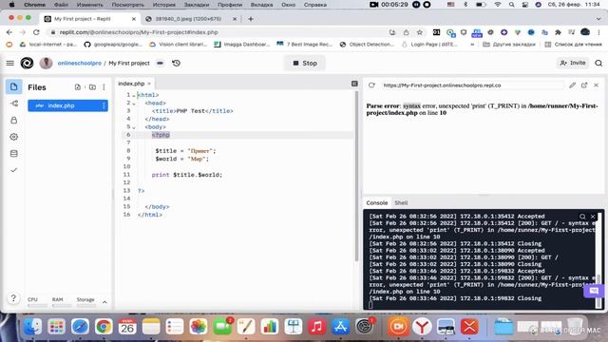
Task: Open the Version control sidebar icon
Action: point(14,104)
